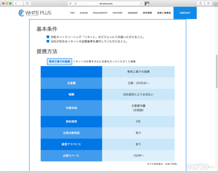
Task: Click the 5年 cell
Action: click(138, 122)
